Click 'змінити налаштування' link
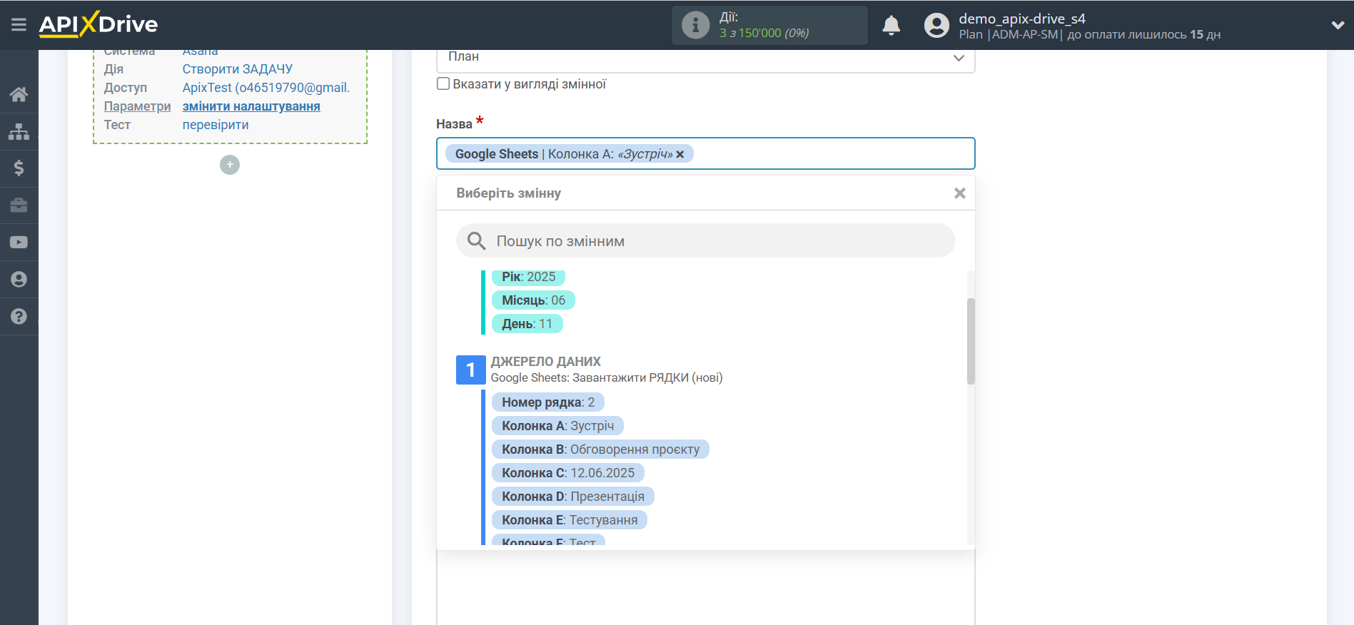The width and height of the screenshot is (1354, 625). pos(251,106)
